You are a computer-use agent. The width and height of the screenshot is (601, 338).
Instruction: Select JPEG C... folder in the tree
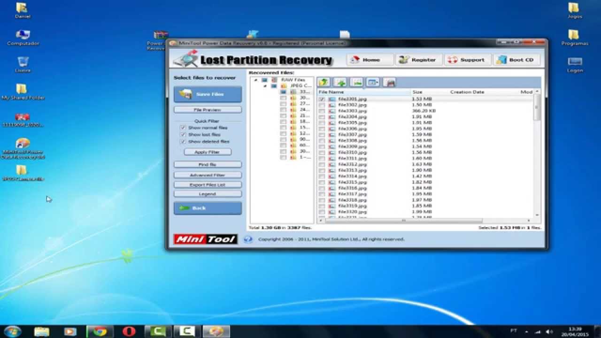coord(300,86)
